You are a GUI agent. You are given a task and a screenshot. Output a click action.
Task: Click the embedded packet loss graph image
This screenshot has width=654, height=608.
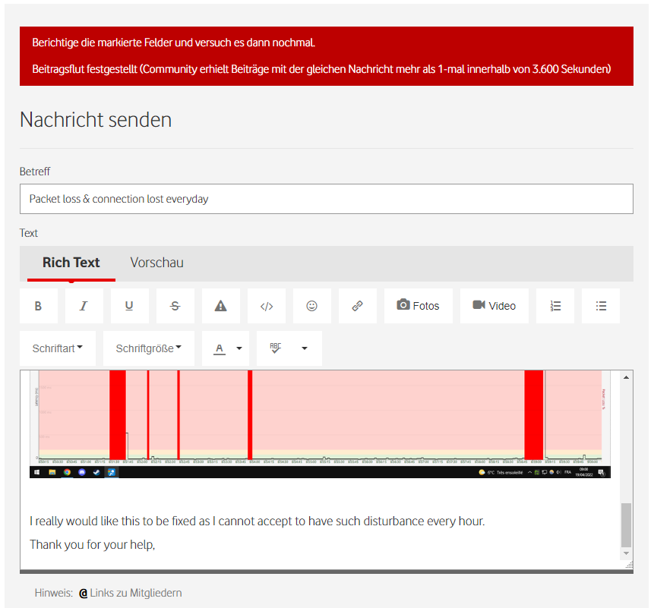320,424
